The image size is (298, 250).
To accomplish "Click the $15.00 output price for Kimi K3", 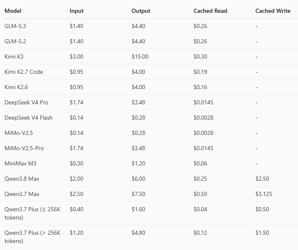I will [x=140, y=57].
